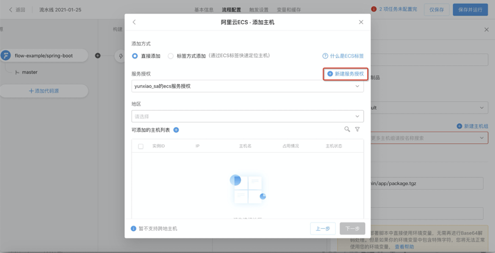This screenshot has width=495, height=253.
Task: Click the 返回 back link in header
Action: click(x=17, y=10)
